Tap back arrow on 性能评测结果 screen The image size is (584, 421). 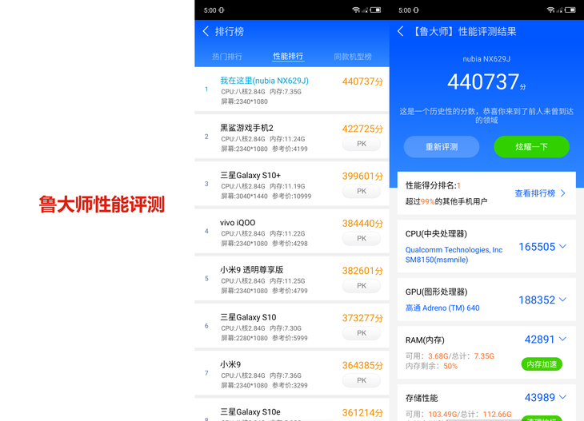tap(400, 31)
